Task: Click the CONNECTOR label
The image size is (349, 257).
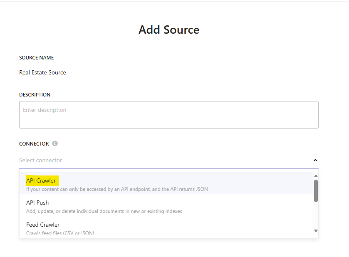Action: [34, 144]
